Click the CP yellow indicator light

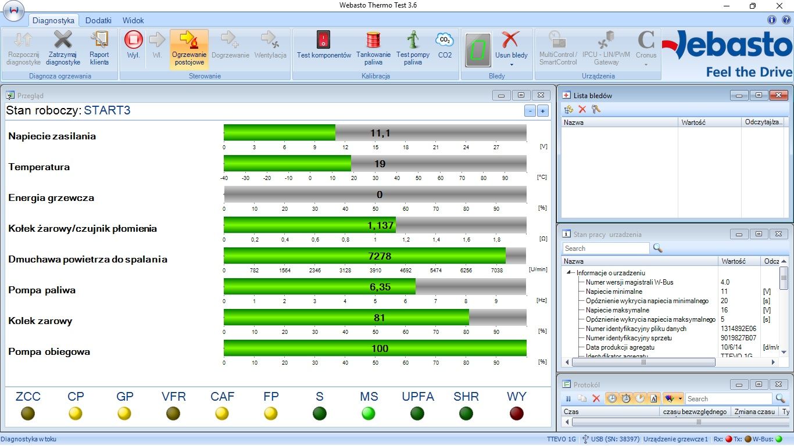click(76, 413)
